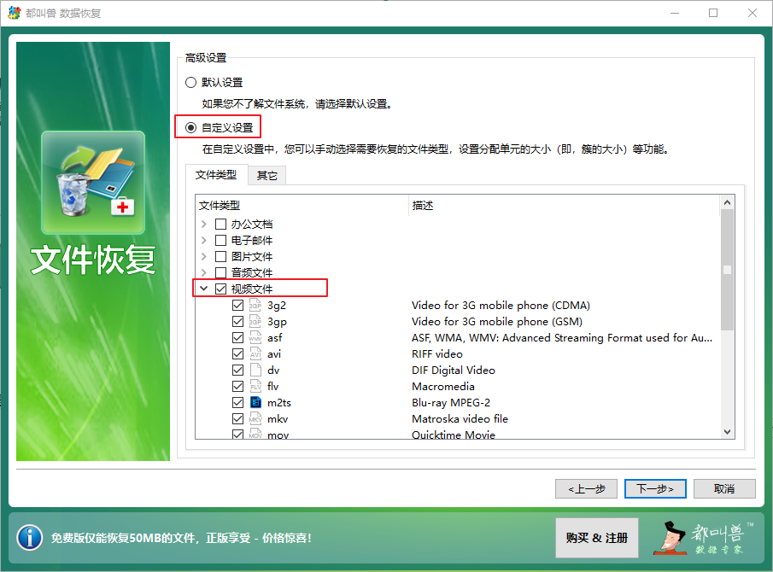Click the 3gp file type icon

pos(255,321)
